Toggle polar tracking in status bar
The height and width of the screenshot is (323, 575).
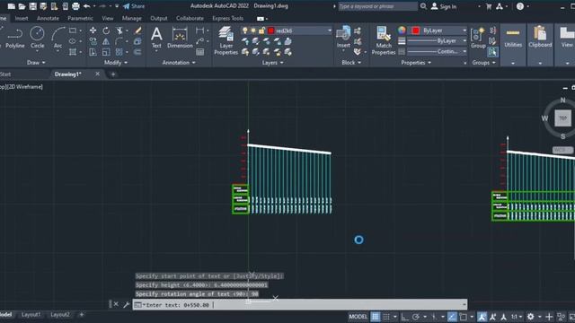(416, 317)
